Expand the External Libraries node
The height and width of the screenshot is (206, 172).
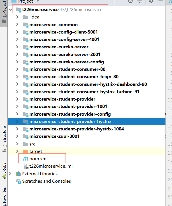tap(10, 174)
